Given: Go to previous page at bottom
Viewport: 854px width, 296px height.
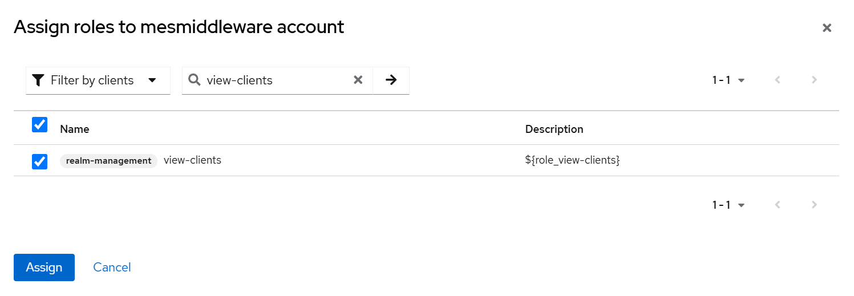Looking at the screenshot, I should point(778,205).
